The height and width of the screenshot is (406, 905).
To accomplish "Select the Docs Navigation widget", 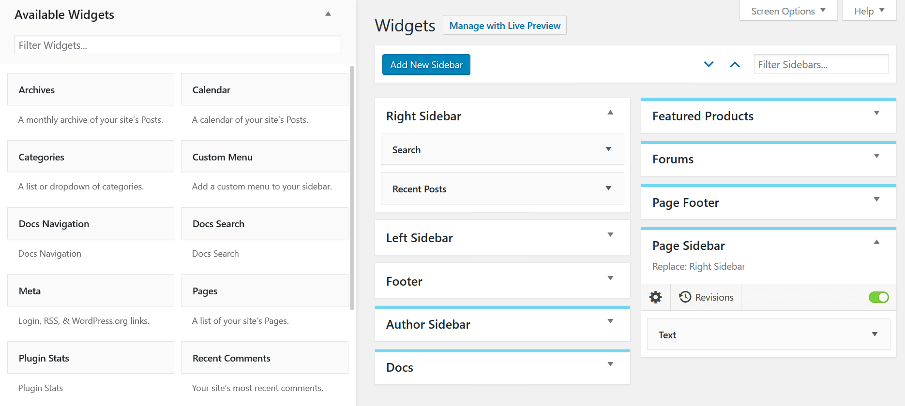I will (90, 224).
